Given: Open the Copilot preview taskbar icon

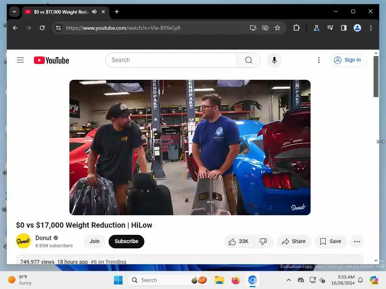Looking at the screenshot, I should (374, 280).
